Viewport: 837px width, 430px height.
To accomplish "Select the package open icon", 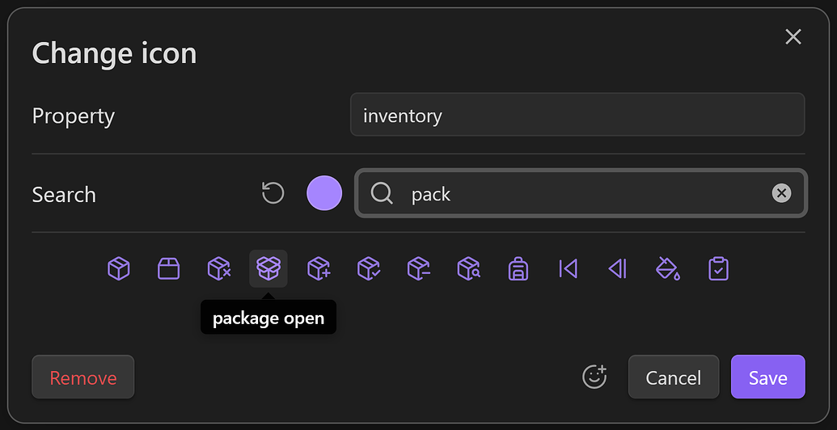I will 268,268.
